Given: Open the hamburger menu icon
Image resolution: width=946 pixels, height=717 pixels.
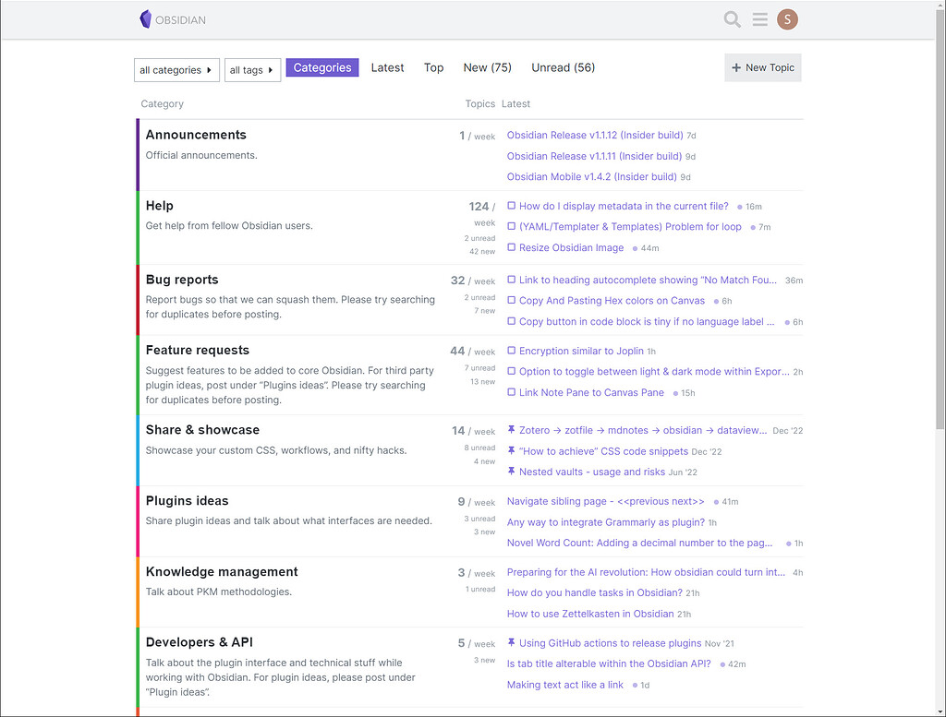Looking at the screenshot, I should (x=759, y=19).
